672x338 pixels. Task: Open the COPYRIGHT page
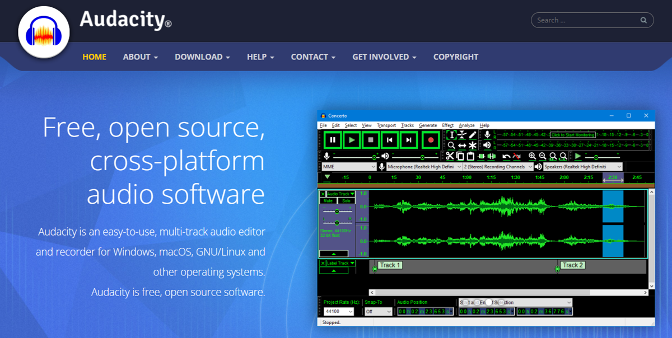(x=456, y=57)
